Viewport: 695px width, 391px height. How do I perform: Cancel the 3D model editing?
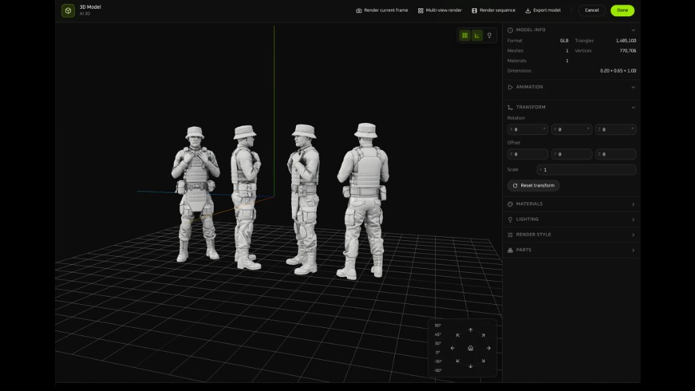tap(592, 10)
